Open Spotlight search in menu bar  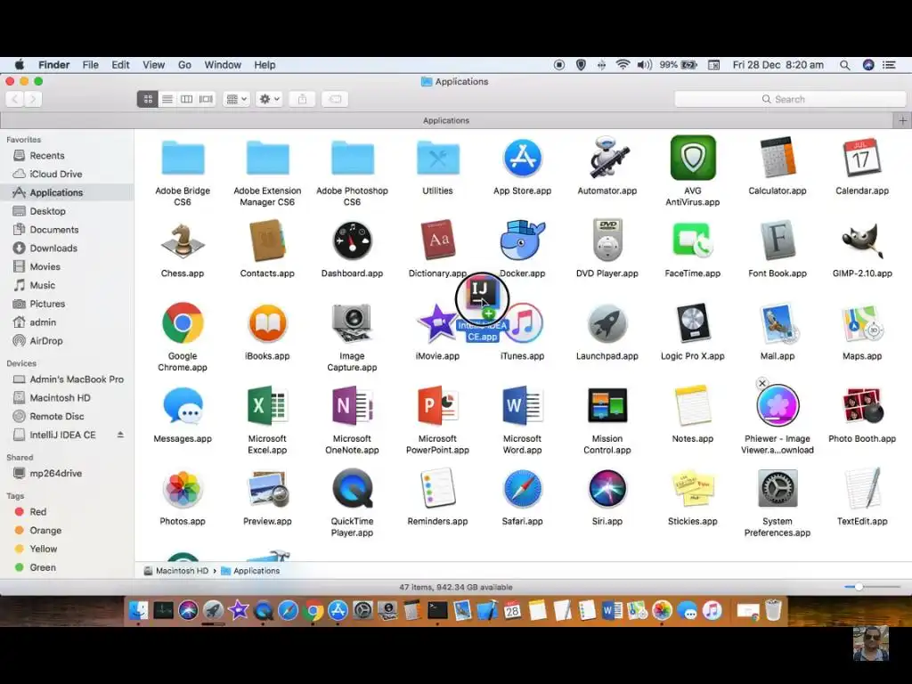coord(844,64)
